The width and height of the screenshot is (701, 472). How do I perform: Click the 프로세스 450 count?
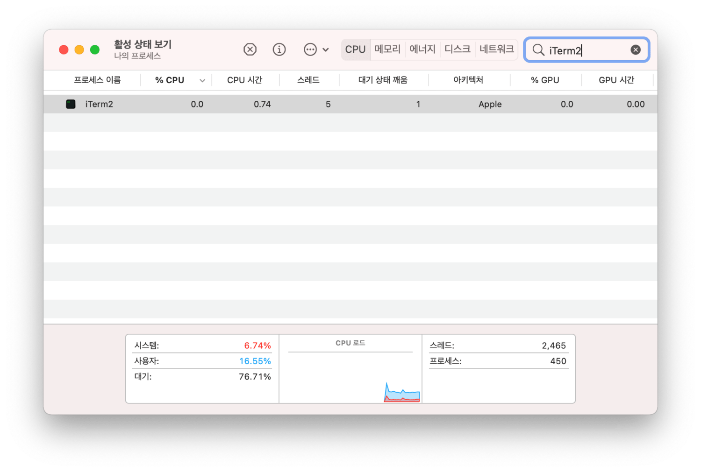[x=558, y=361]
